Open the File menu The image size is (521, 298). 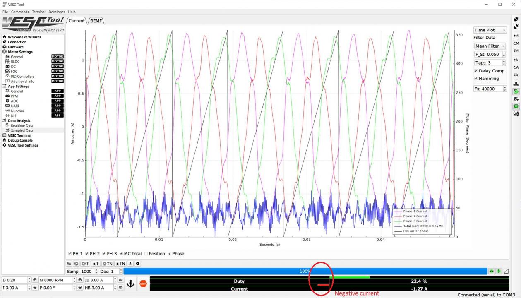[5, 12]
